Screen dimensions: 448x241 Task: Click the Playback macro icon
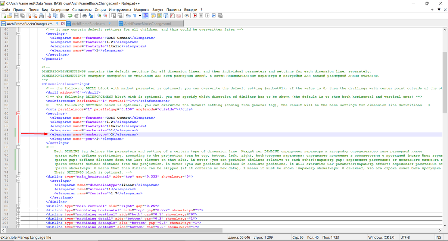point(207,16)
